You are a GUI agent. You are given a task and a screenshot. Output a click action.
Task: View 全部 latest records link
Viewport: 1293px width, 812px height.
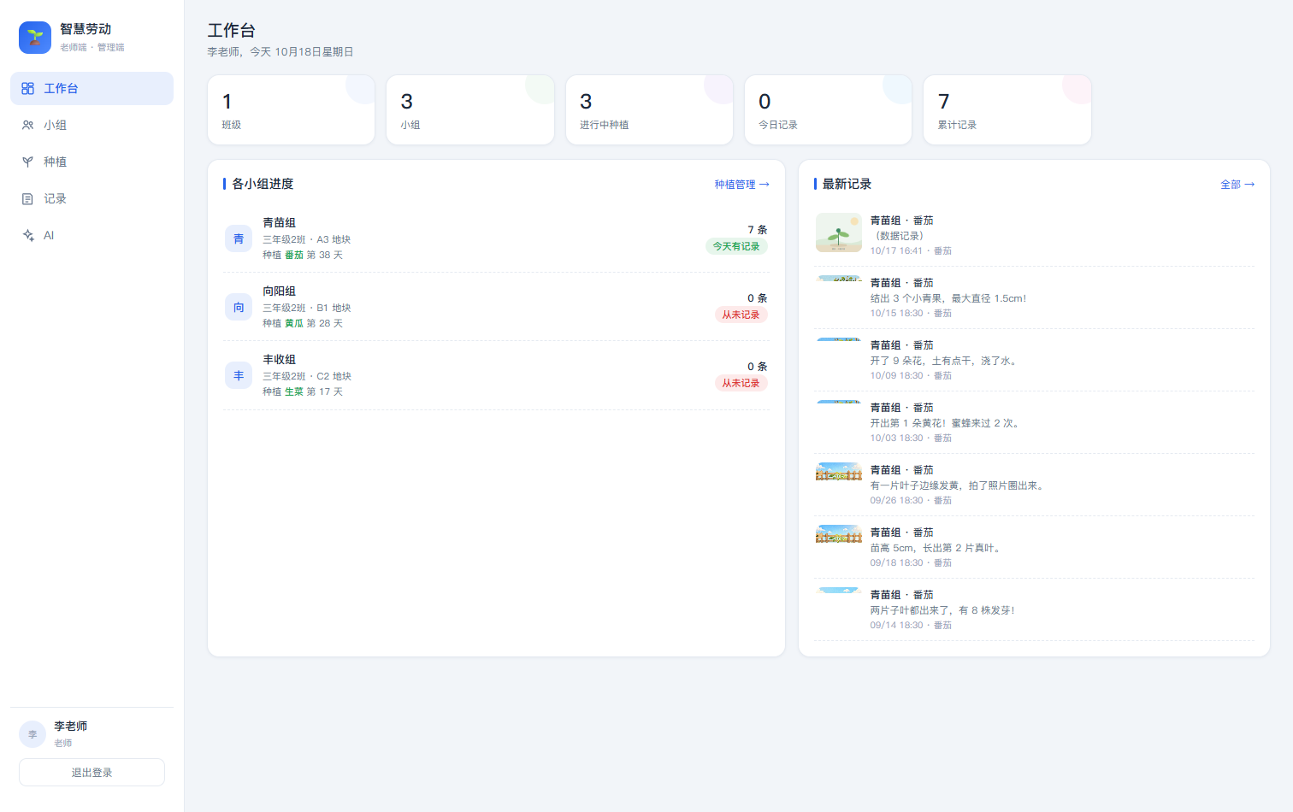tap(1237, 185)
